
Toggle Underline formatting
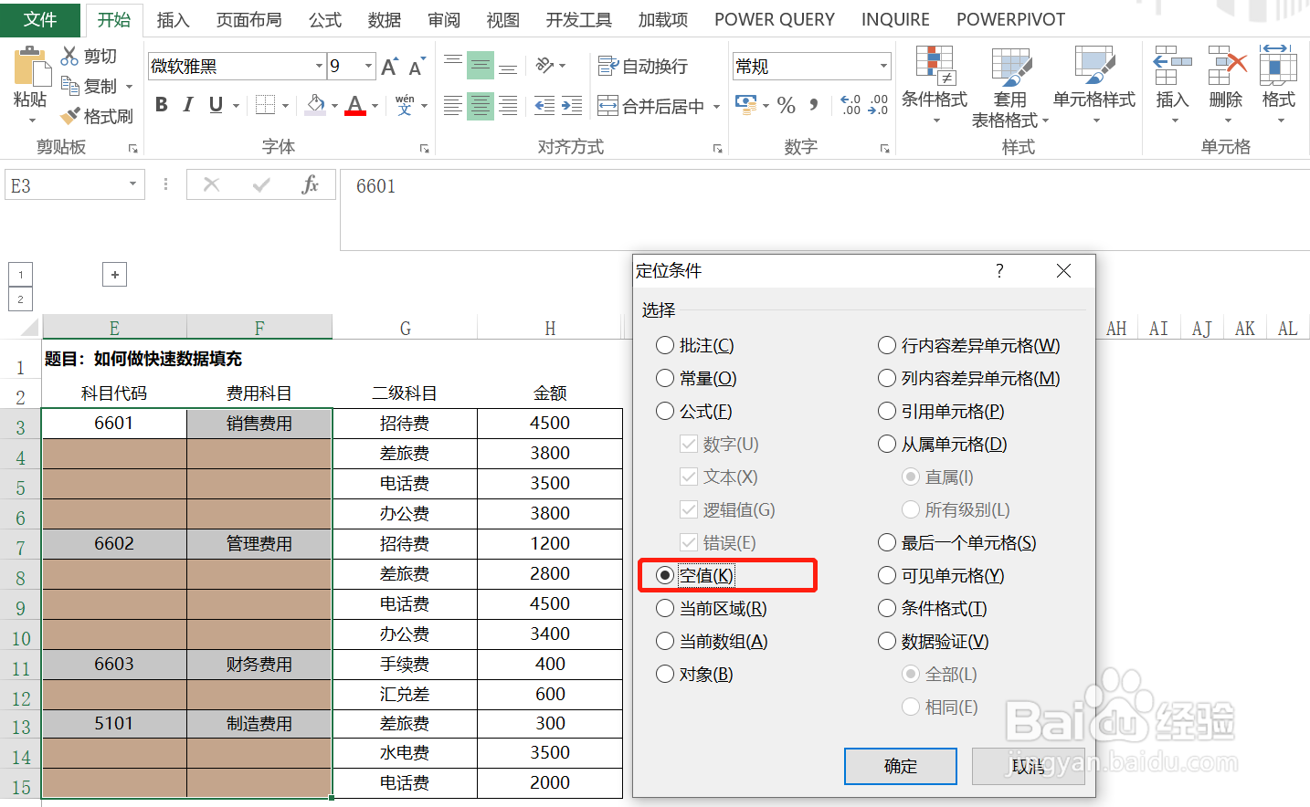point(216,105)
